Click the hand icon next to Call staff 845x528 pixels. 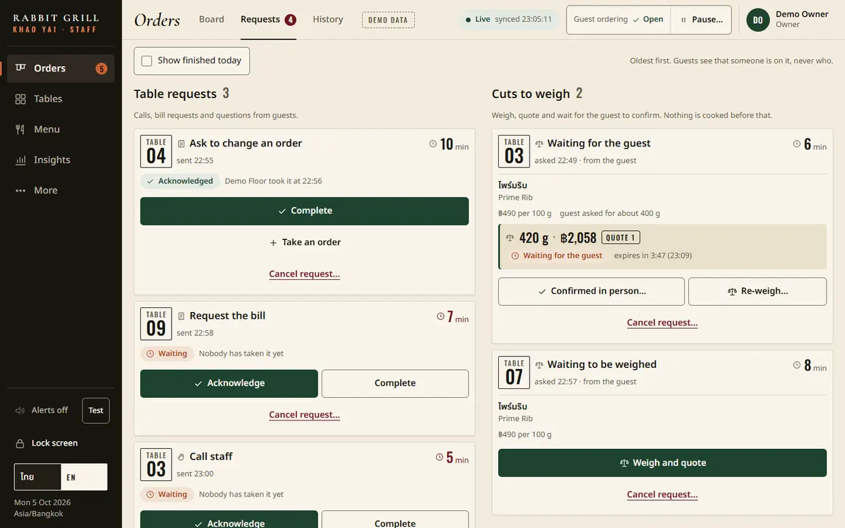pyautogui.click(x=181, y=457)
